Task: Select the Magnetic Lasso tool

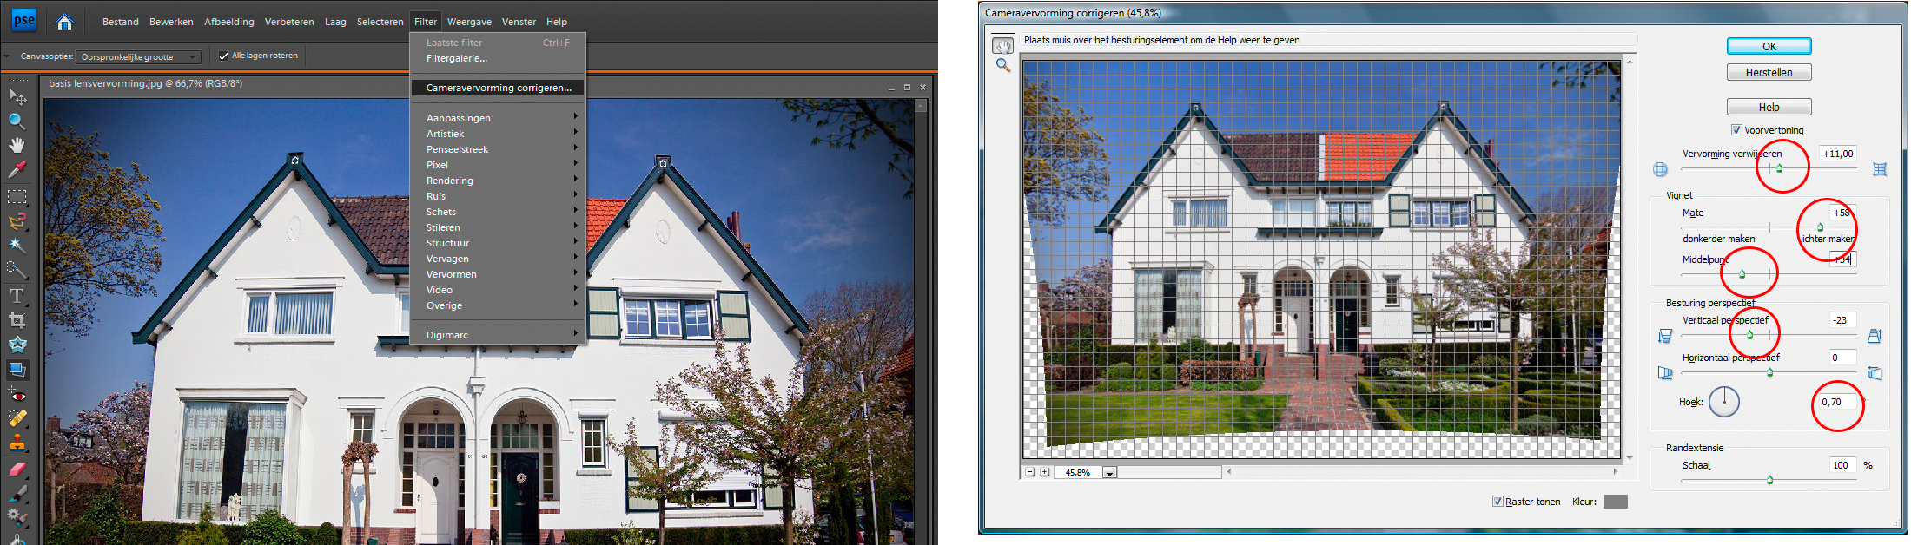Action: 17,221
